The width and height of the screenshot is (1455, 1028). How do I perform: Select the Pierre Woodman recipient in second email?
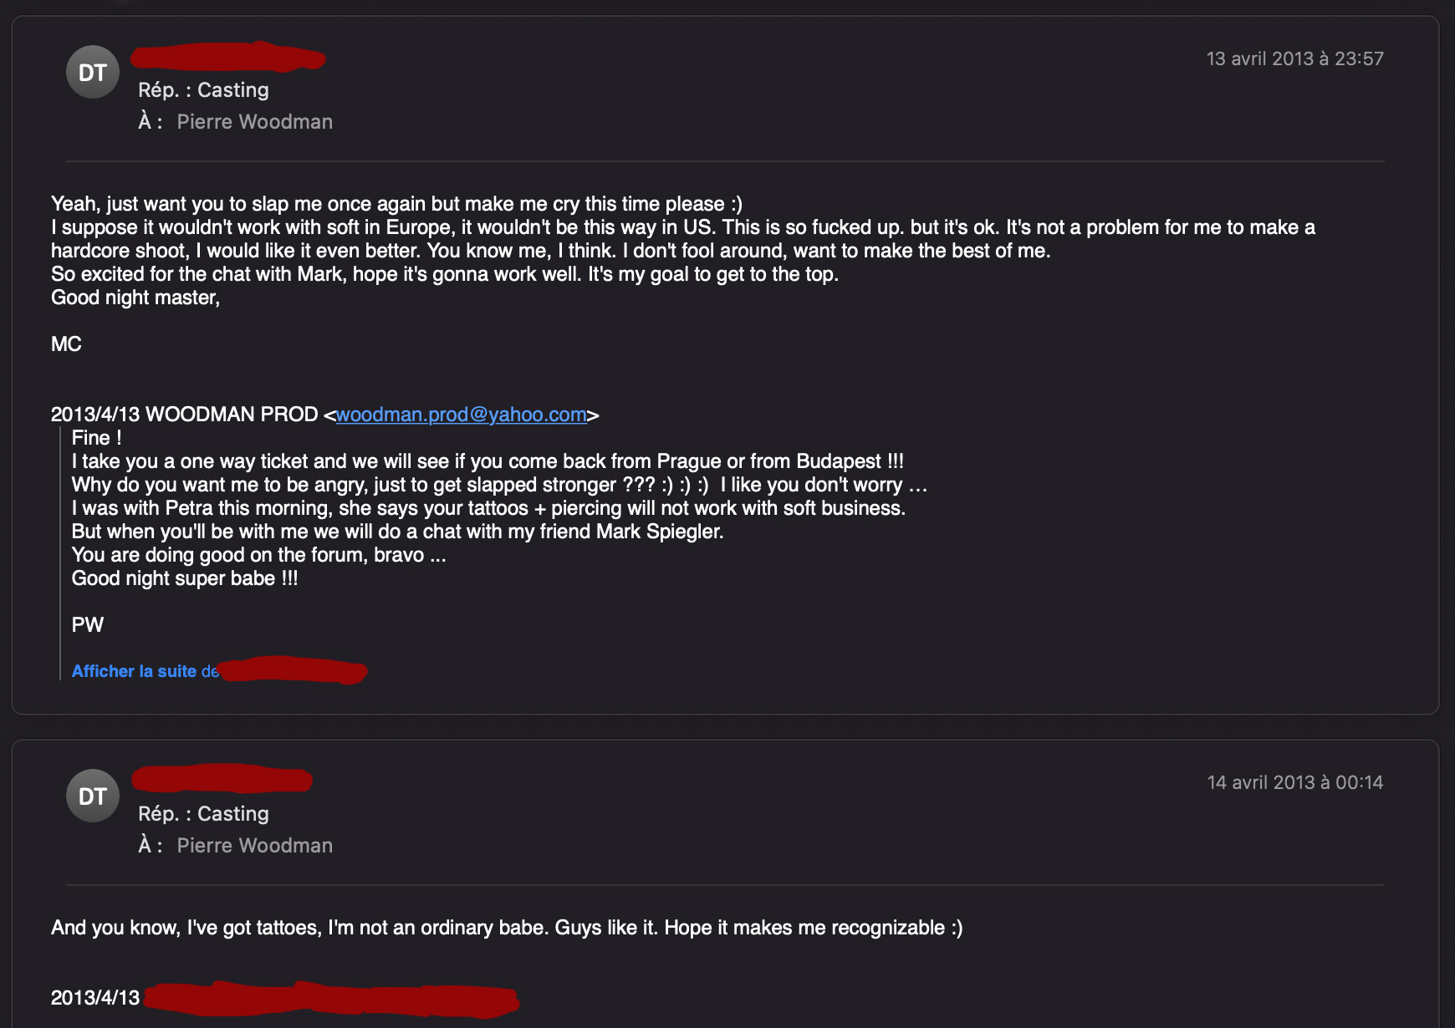tap(254, 846)
